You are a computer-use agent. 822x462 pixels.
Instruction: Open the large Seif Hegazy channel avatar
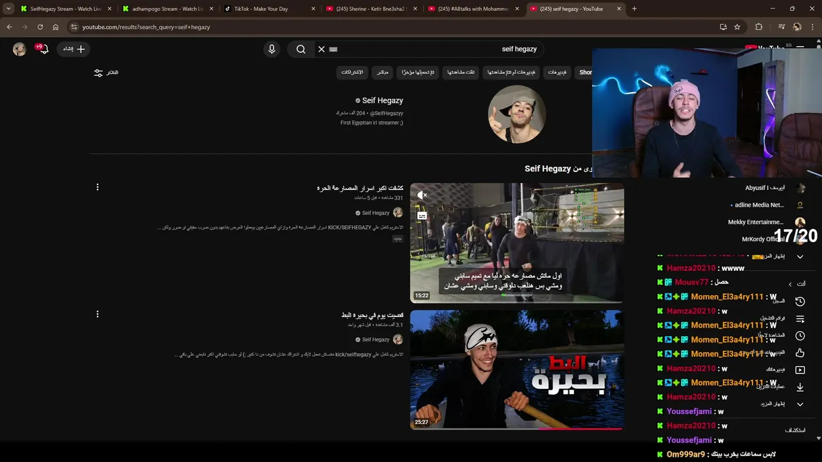517,114
